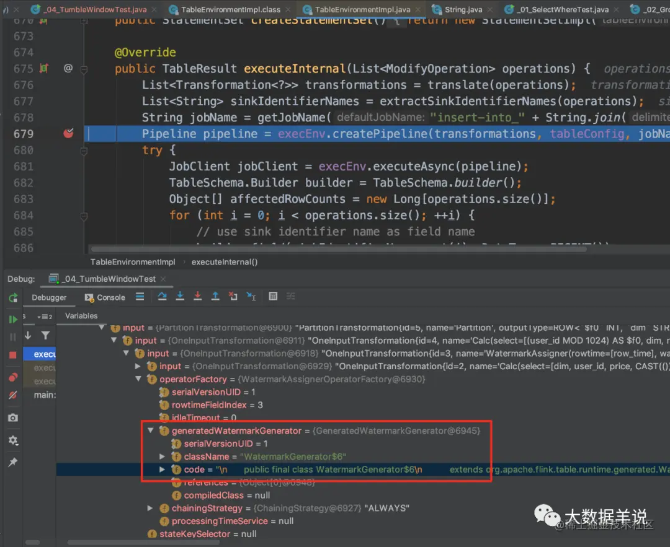Close the _04_TumbleWindowTest.java editor tab
This screenshot has height=547, width=670.
pos(154,9)
